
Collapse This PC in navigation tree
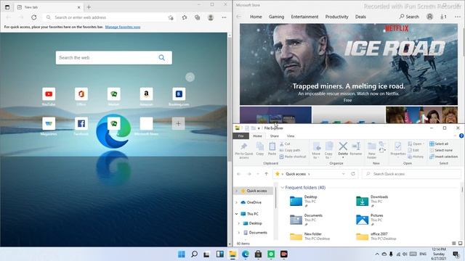click(236, 214)
